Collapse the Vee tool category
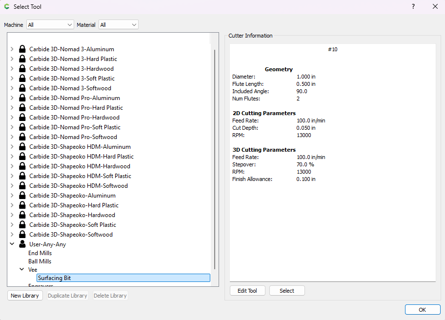 tap(21, 269)
